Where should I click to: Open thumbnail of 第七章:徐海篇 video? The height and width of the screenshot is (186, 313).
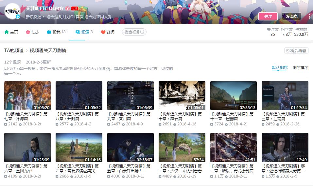[27, 95]
